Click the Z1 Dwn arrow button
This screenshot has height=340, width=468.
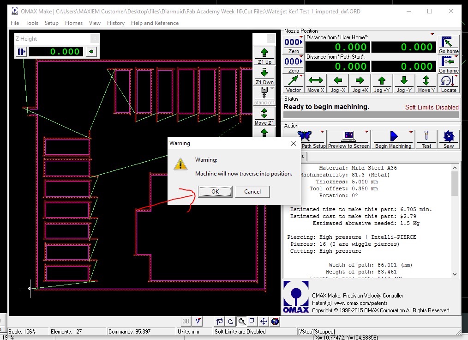click(x=264, y=76)
